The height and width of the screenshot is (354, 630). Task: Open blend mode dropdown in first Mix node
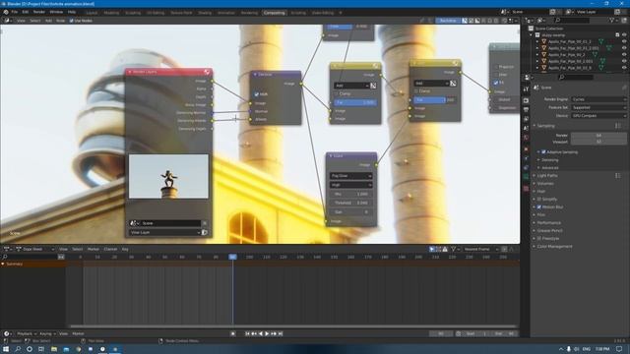coord(351,86)
